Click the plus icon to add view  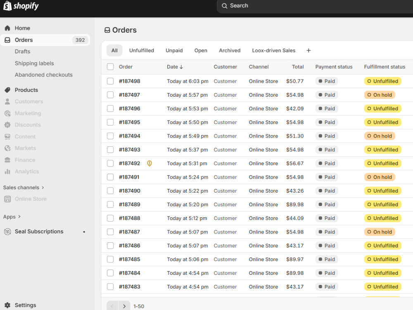309,50
